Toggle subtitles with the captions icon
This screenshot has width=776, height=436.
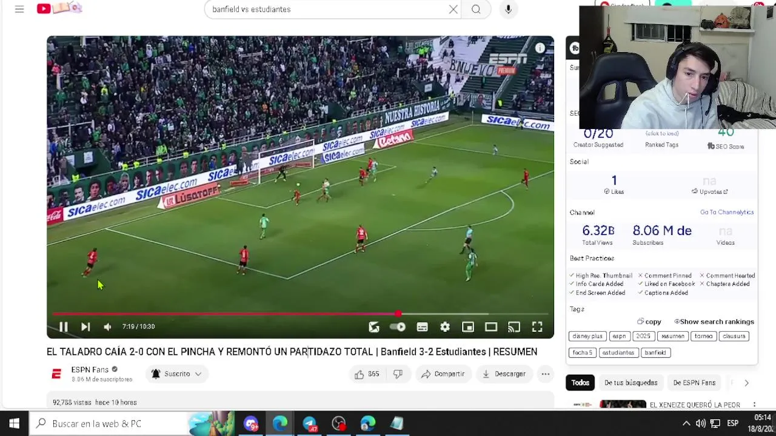pyautogui.click(x=423, y=327)
